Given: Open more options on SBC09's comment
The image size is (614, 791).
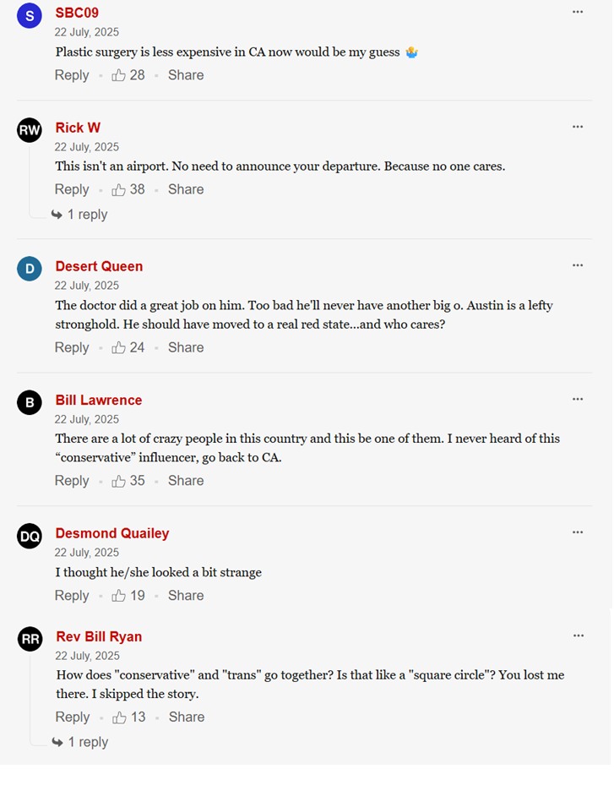Looking at the screenshot, I should 578,12.
